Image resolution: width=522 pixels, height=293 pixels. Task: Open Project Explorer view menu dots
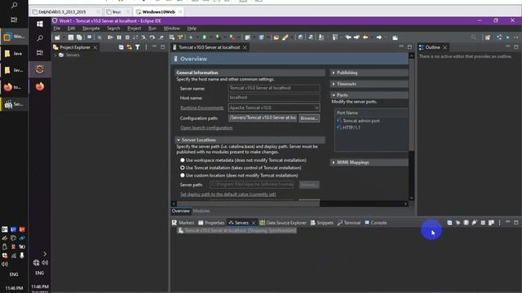click(x=146, y=47)
